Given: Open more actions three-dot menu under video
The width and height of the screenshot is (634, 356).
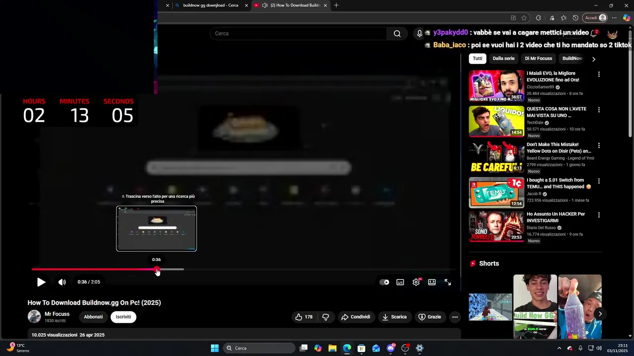Looking at the screenshot, I should click(455, 317).
